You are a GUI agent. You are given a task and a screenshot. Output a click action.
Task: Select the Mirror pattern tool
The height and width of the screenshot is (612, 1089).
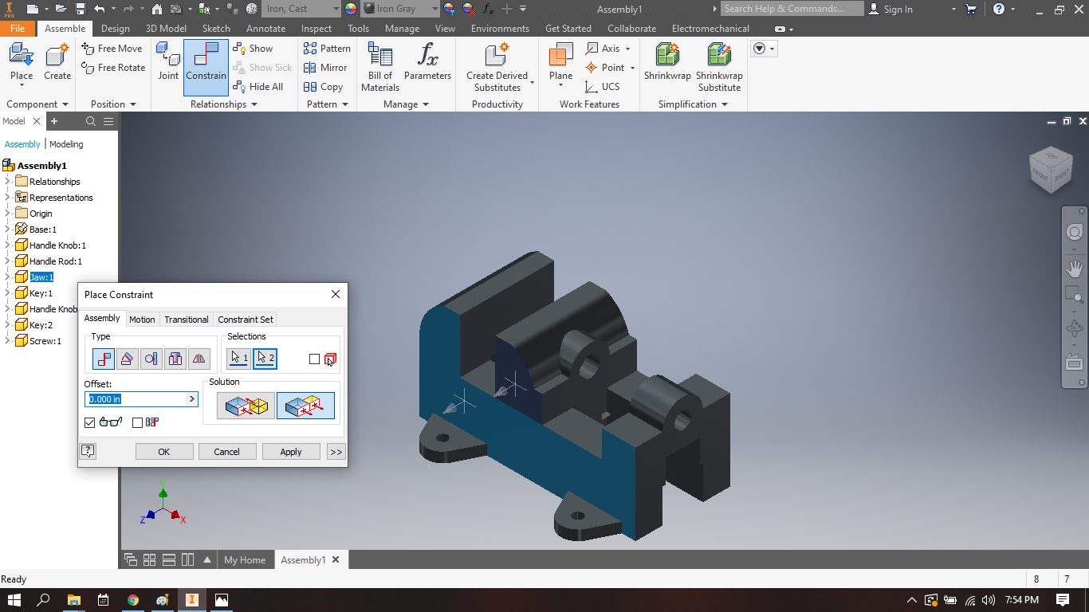coord(326,68)
